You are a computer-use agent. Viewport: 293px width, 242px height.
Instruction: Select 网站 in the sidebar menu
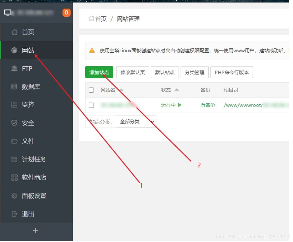coord(37,50)
